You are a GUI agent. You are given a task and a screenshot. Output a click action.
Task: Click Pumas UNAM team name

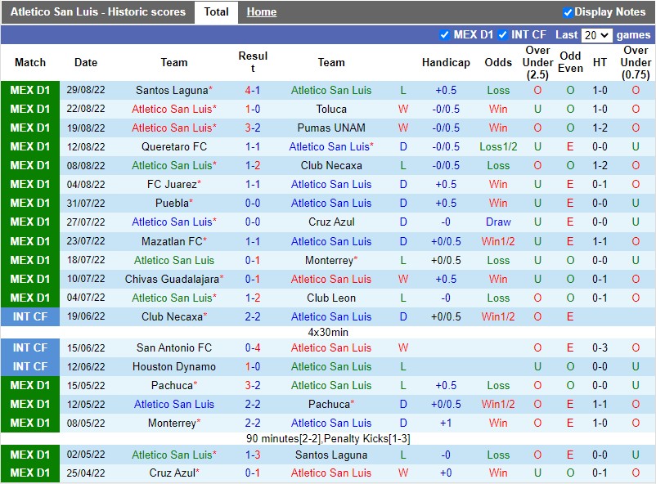pos(331,128)
